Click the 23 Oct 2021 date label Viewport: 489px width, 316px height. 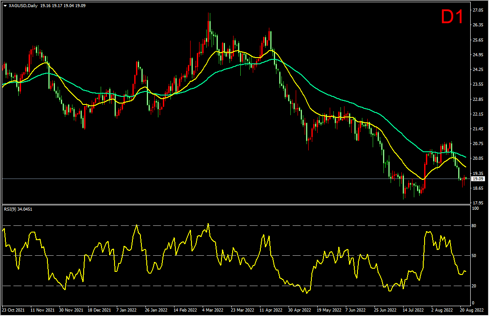point(13,310)
